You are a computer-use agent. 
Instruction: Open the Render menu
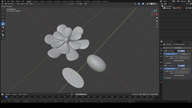tap(13, 1)
